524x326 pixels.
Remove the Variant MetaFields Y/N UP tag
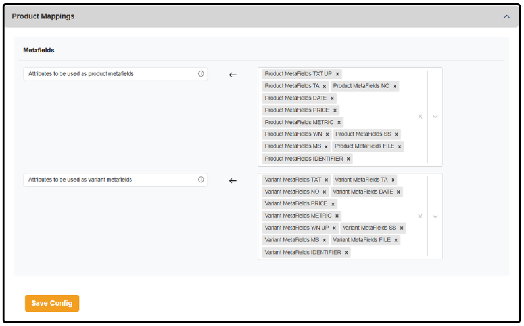[334, 228]
